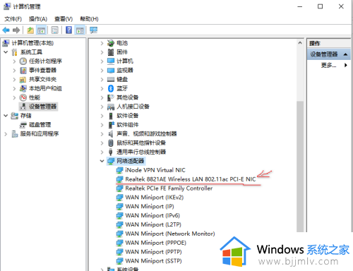Select 任务计划程序 clock icon
Screen dimensions: 353x271
[x=23, y=61]
